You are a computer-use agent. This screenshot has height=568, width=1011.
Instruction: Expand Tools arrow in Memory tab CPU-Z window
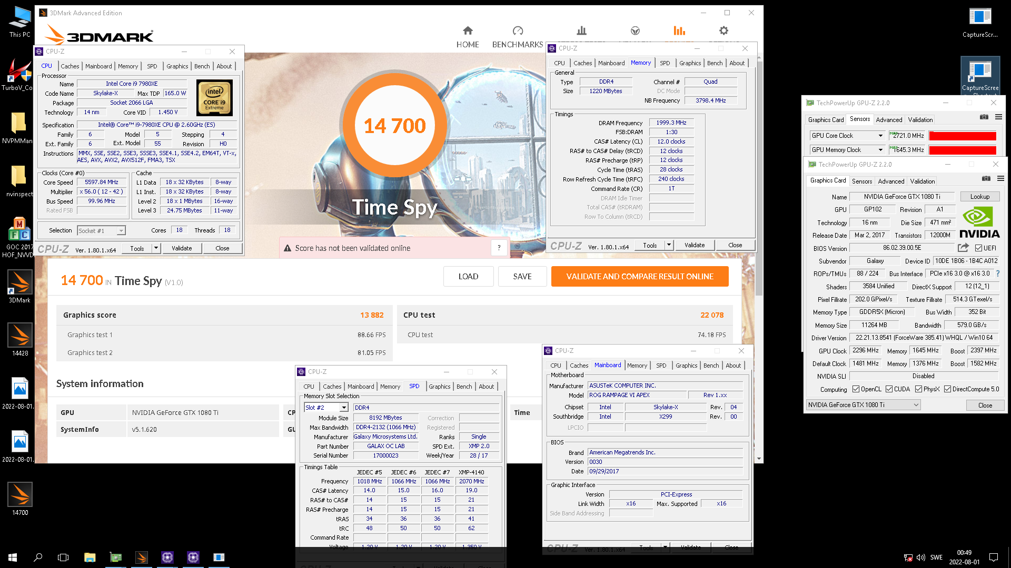click(669, 245)
